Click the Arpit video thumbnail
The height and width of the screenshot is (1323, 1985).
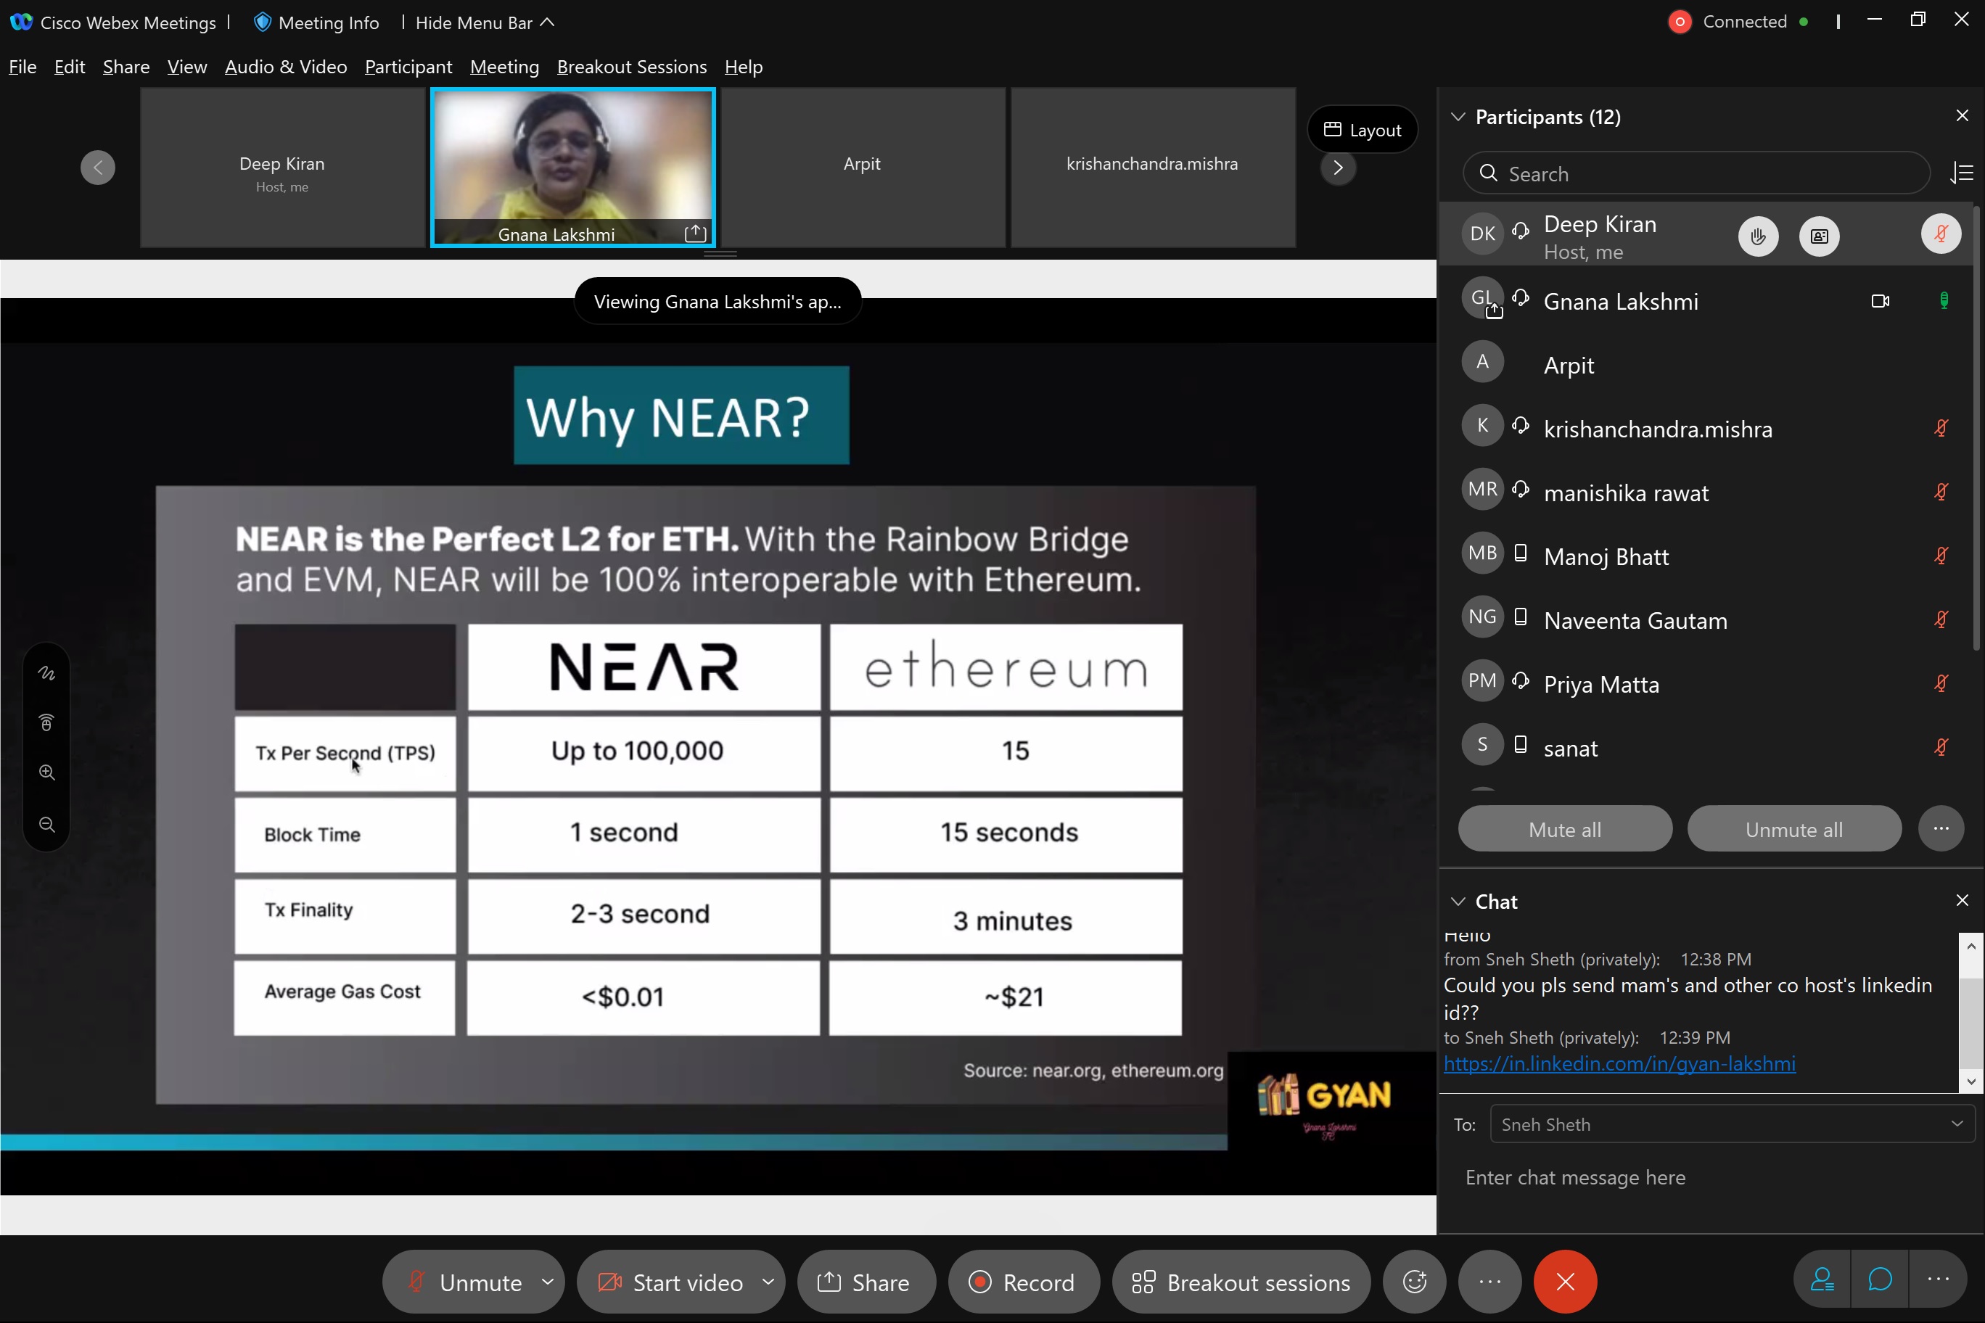point(862,167)
